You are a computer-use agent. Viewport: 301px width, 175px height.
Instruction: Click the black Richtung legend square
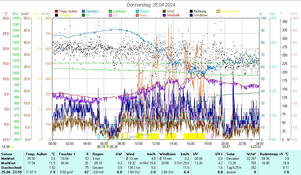click(x=191, y=12)
